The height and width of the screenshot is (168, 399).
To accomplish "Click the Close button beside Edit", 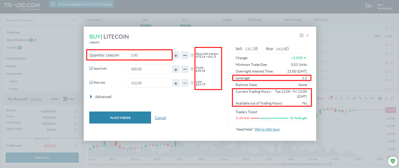I will click(388, 36).
